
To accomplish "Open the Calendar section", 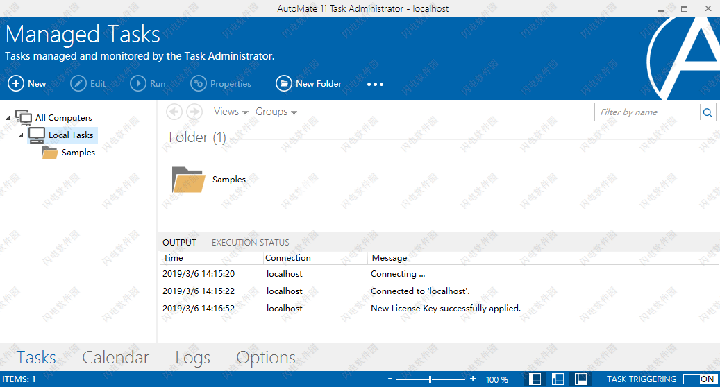I will pyautogui.click(x=116, y=358).
